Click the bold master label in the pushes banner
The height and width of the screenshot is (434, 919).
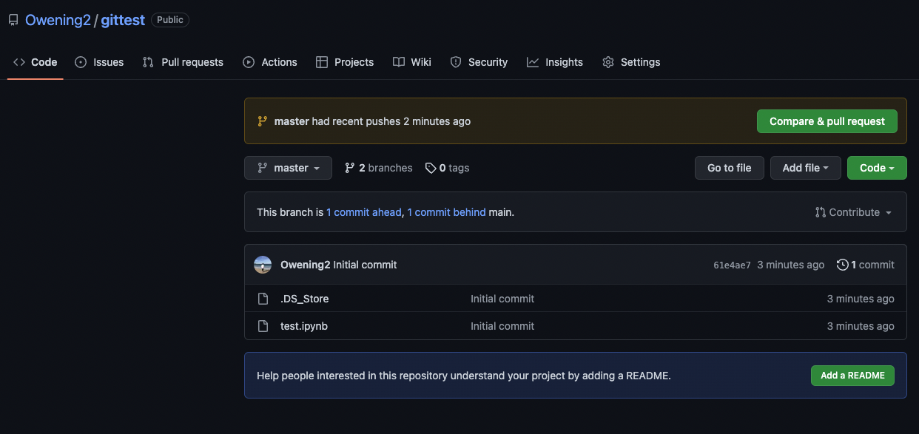(x=292, y=121)
